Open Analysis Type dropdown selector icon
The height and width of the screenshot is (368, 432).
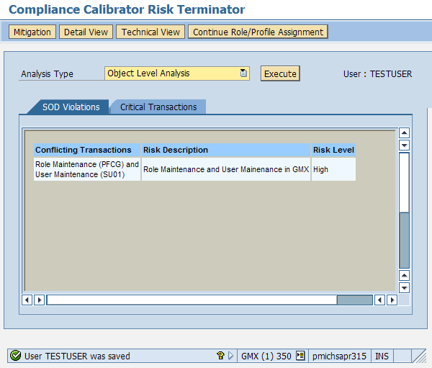pyautogui.click(x=243, y=73)
